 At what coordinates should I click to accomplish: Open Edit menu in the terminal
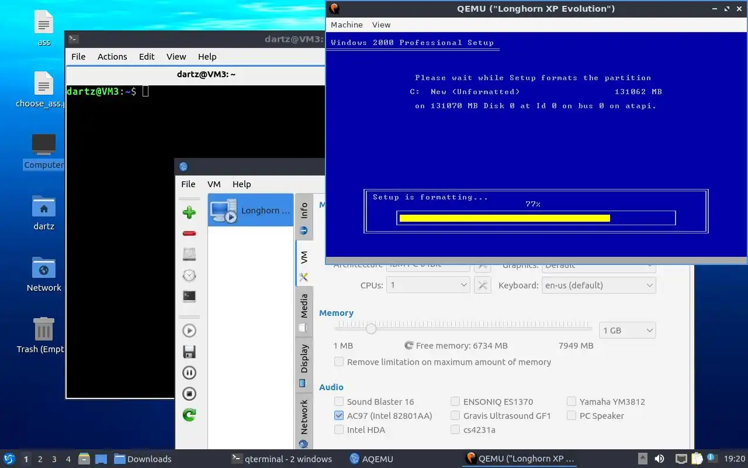pos(147,57)
